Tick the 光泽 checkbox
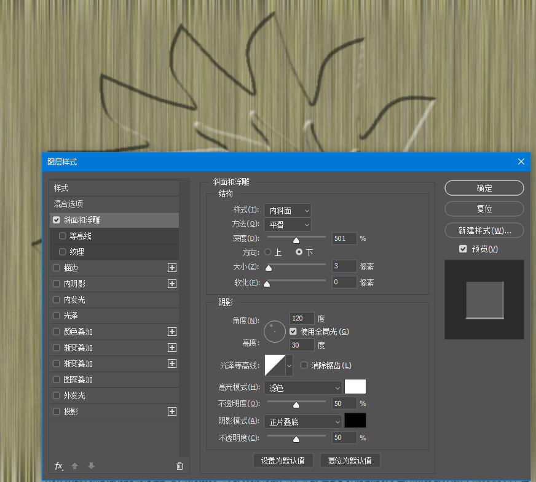The image size is (536, 482). [57, 316]
